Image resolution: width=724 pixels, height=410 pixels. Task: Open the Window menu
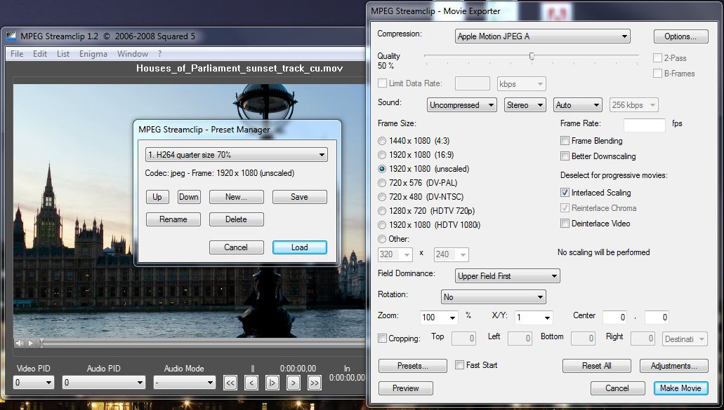tap(133, 54)
